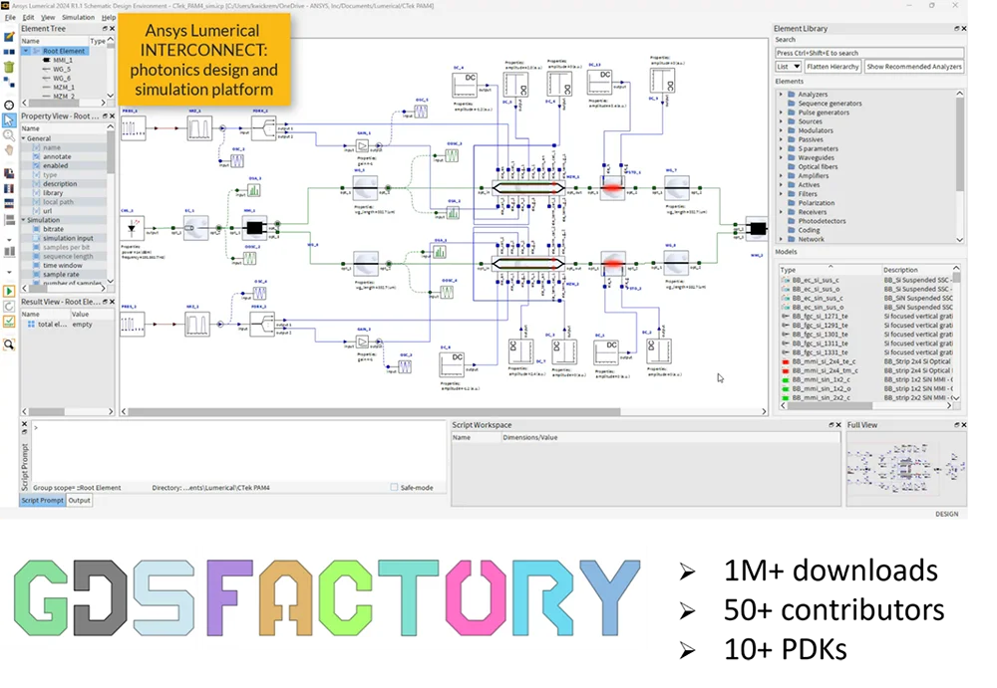The height and width of the screenshot is (688, 997).
Task: Select BB_fgc_si_1271_te model
Action: coord(820,316)
